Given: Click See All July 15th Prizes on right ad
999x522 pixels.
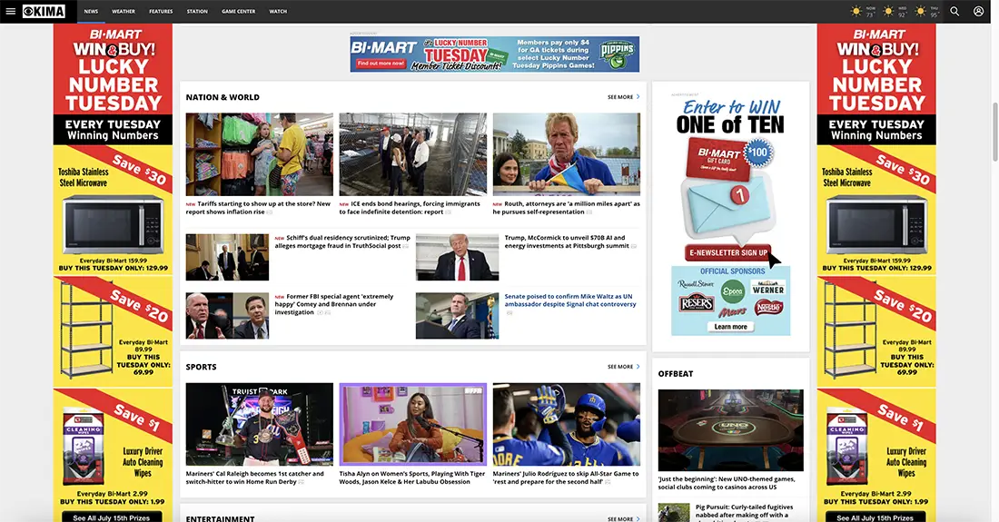Looking at the screenshot, I should coord(876,517).
